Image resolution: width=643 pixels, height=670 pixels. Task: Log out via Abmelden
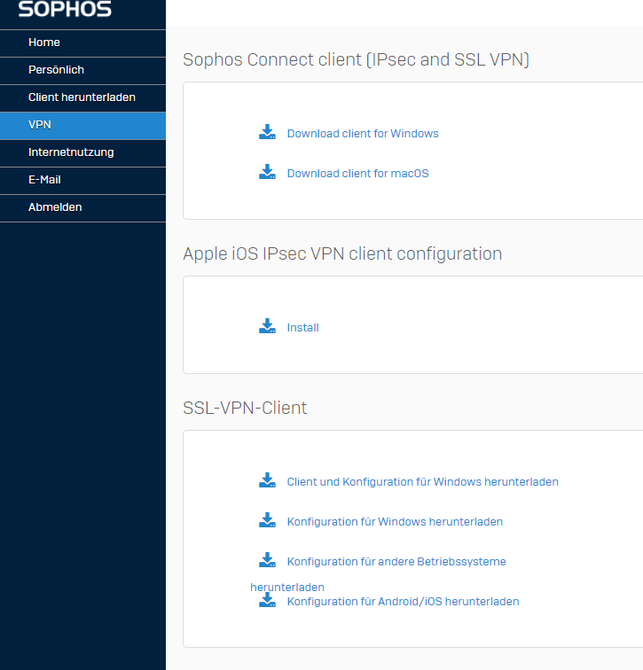55,207
